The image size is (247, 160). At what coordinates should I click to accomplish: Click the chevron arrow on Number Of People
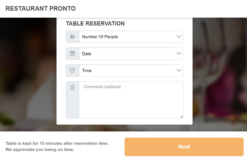point(179,37)
